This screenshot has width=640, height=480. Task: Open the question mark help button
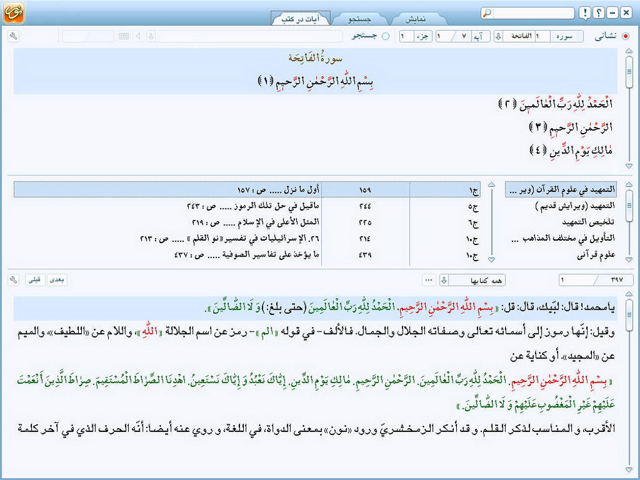[x=599, y=13]
